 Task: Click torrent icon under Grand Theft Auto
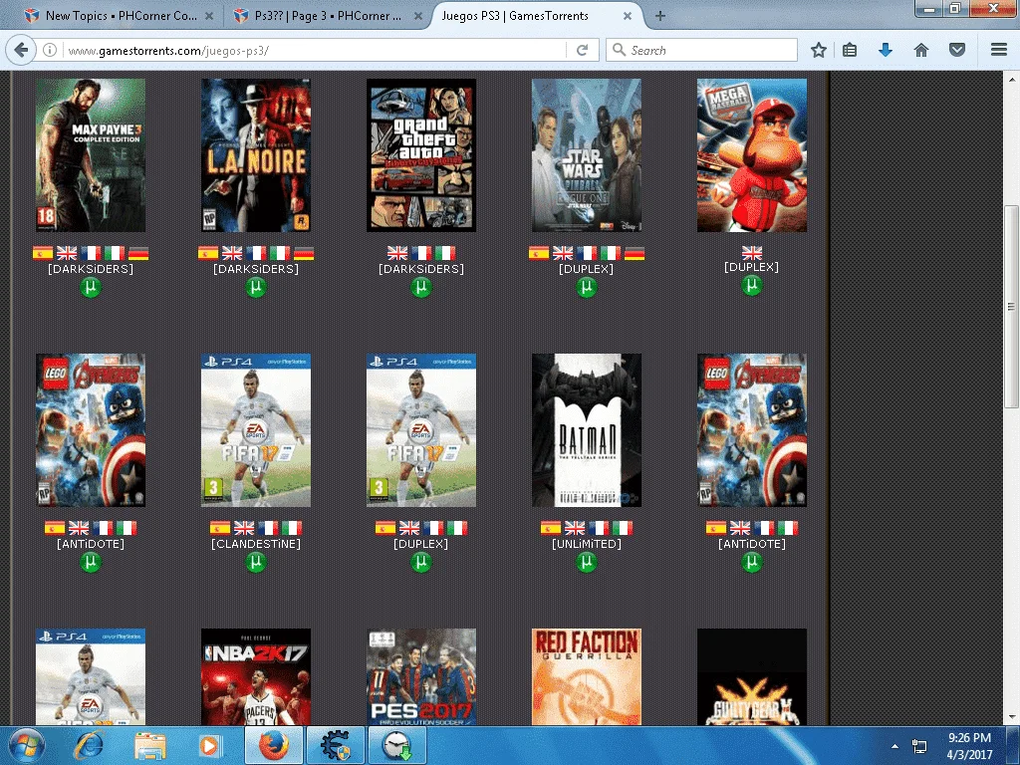point(421,287)
